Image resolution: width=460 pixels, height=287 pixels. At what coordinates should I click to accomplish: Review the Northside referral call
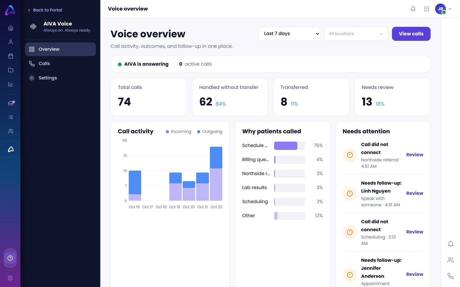[x=415, y=155]
